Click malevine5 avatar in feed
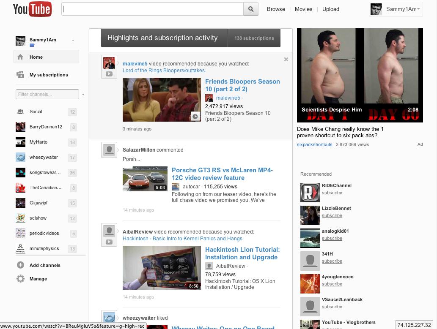 pyautogui.click(x=109, y=63)
